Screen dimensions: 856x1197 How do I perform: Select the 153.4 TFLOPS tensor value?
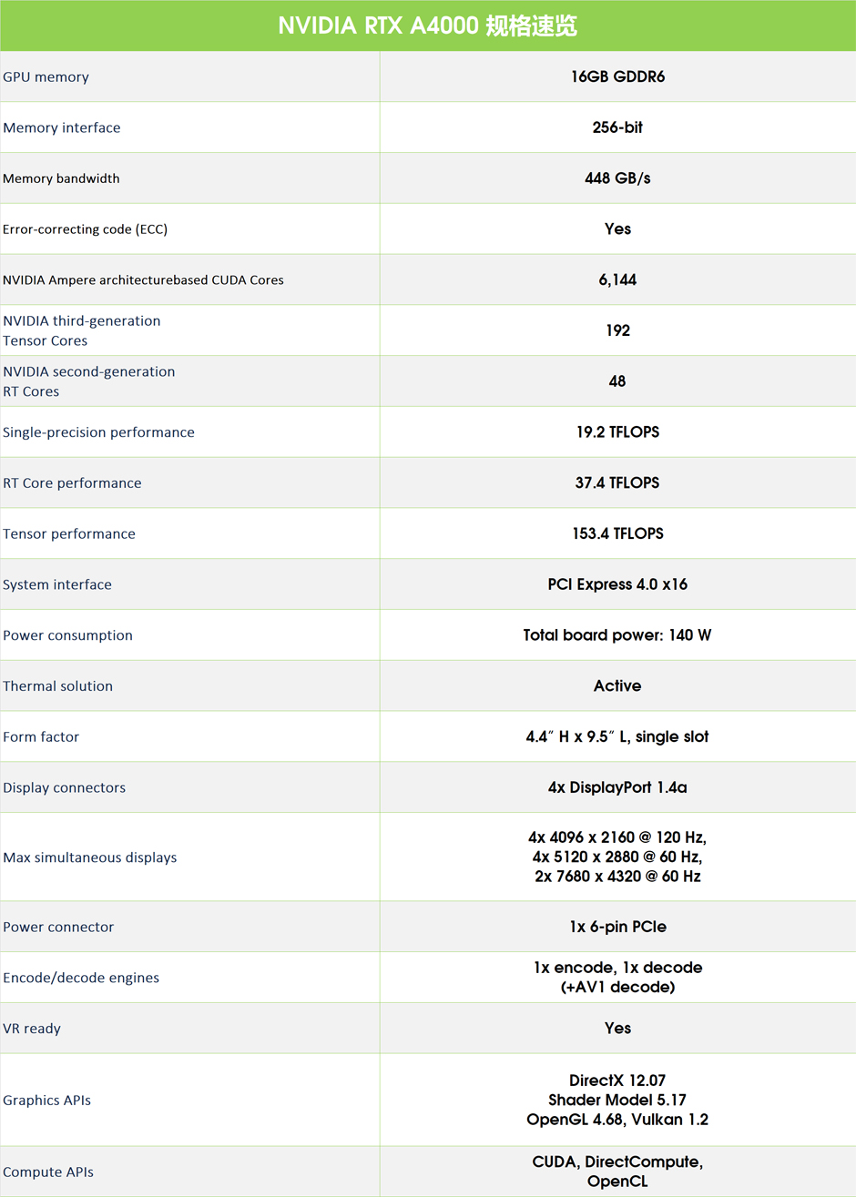617,533
